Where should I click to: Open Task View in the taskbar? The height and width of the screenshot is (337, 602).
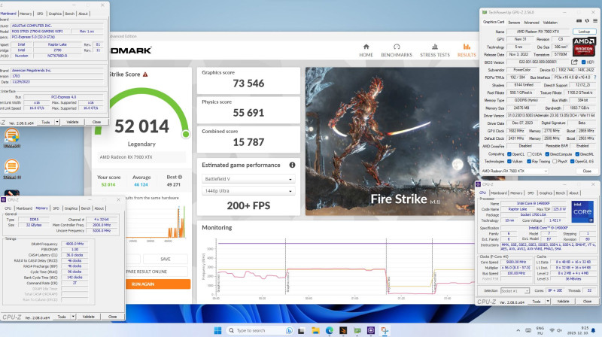[302, 330]
